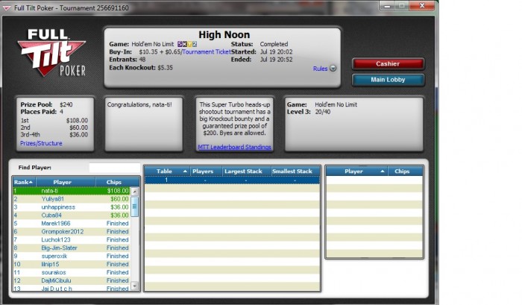Click the player list scroll up arrow
The width and height of the screenshot is (522, 305).
(135, 192)
